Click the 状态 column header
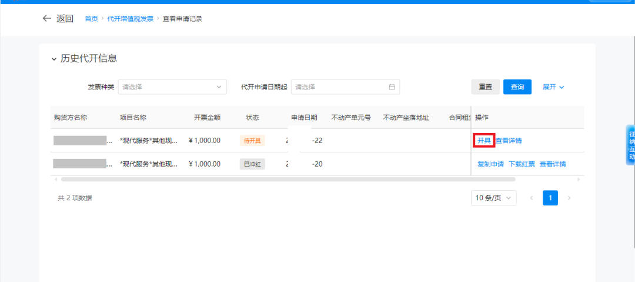 pos(252,118)
